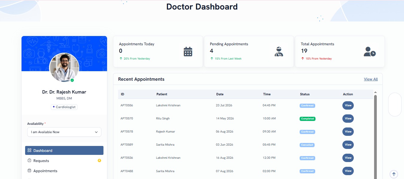Click the green verified badge on profile photo
The height and width of the screenshot is (179, 404).
(x=72, y=80)
